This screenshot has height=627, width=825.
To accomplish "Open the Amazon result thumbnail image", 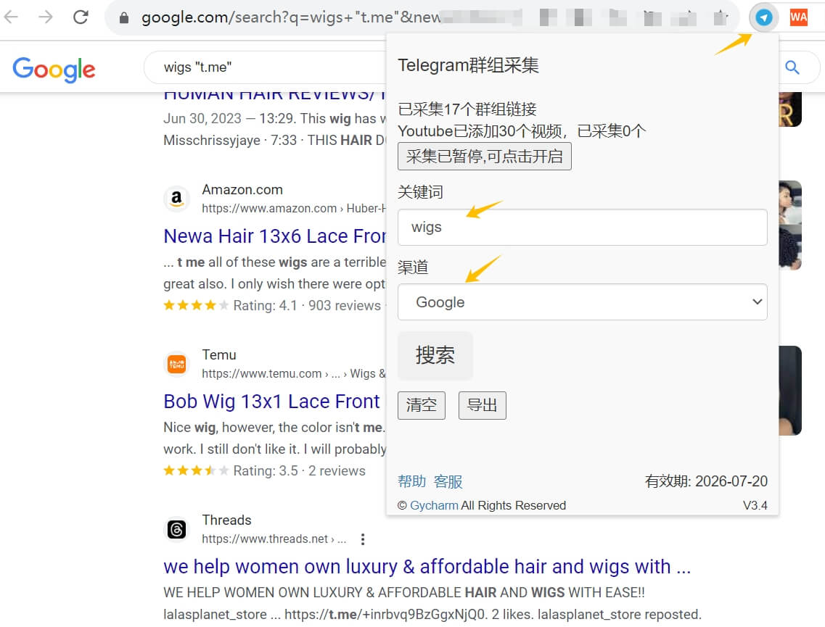I will coord(790,225).
